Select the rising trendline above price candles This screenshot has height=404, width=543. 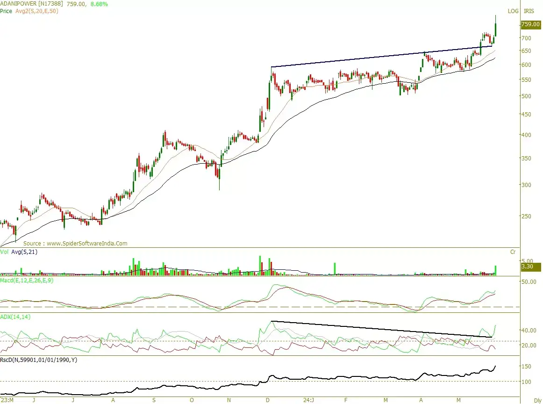click(381, 57)
